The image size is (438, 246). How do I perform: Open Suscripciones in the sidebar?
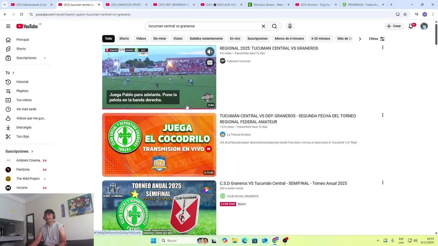[26, 58]
